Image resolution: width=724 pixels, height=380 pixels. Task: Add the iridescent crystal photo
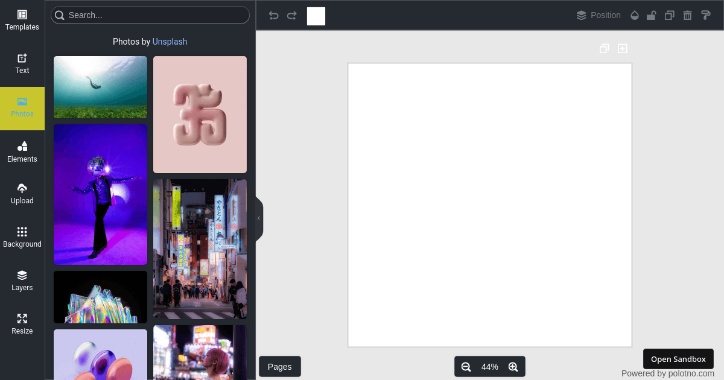[100, 297]
